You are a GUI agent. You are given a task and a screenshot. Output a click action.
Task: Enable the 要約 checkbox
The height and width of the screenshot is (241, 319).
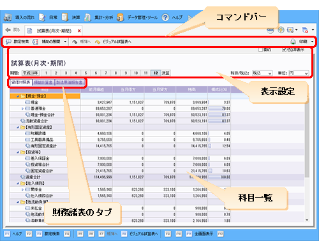260,50
